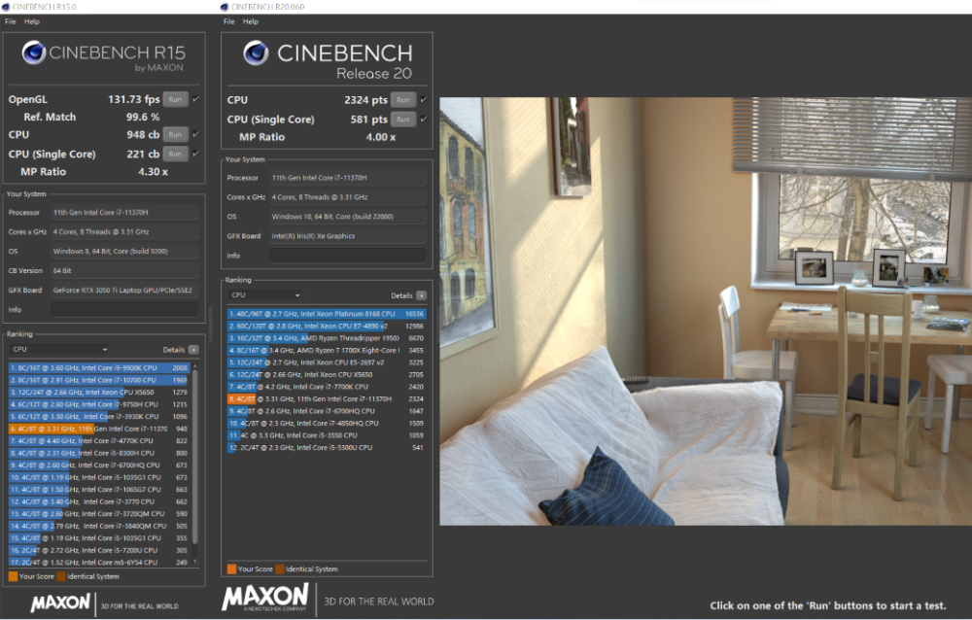Image resolution: width=972 pixels, height=620 pixels.
Task: Open the R20 Ranking CPU dropdown
Action: coord(264,295)
